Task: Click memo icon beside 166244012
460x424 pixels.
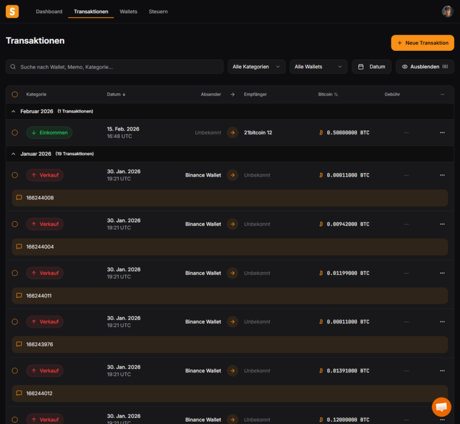Action: coord(19,393)
